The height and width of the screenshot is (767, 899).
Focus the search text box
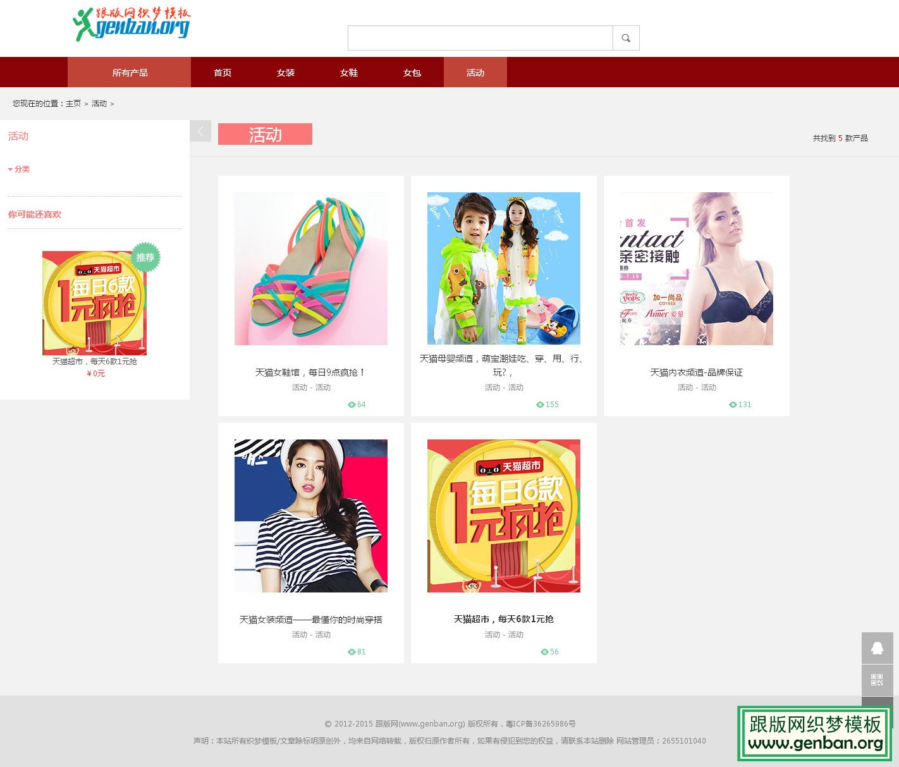click(480, 38)
